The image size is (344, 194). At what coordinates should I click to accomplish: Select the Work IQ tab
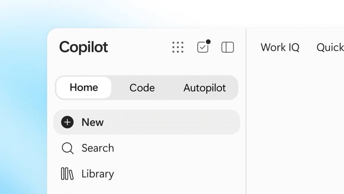coord(280,47)
